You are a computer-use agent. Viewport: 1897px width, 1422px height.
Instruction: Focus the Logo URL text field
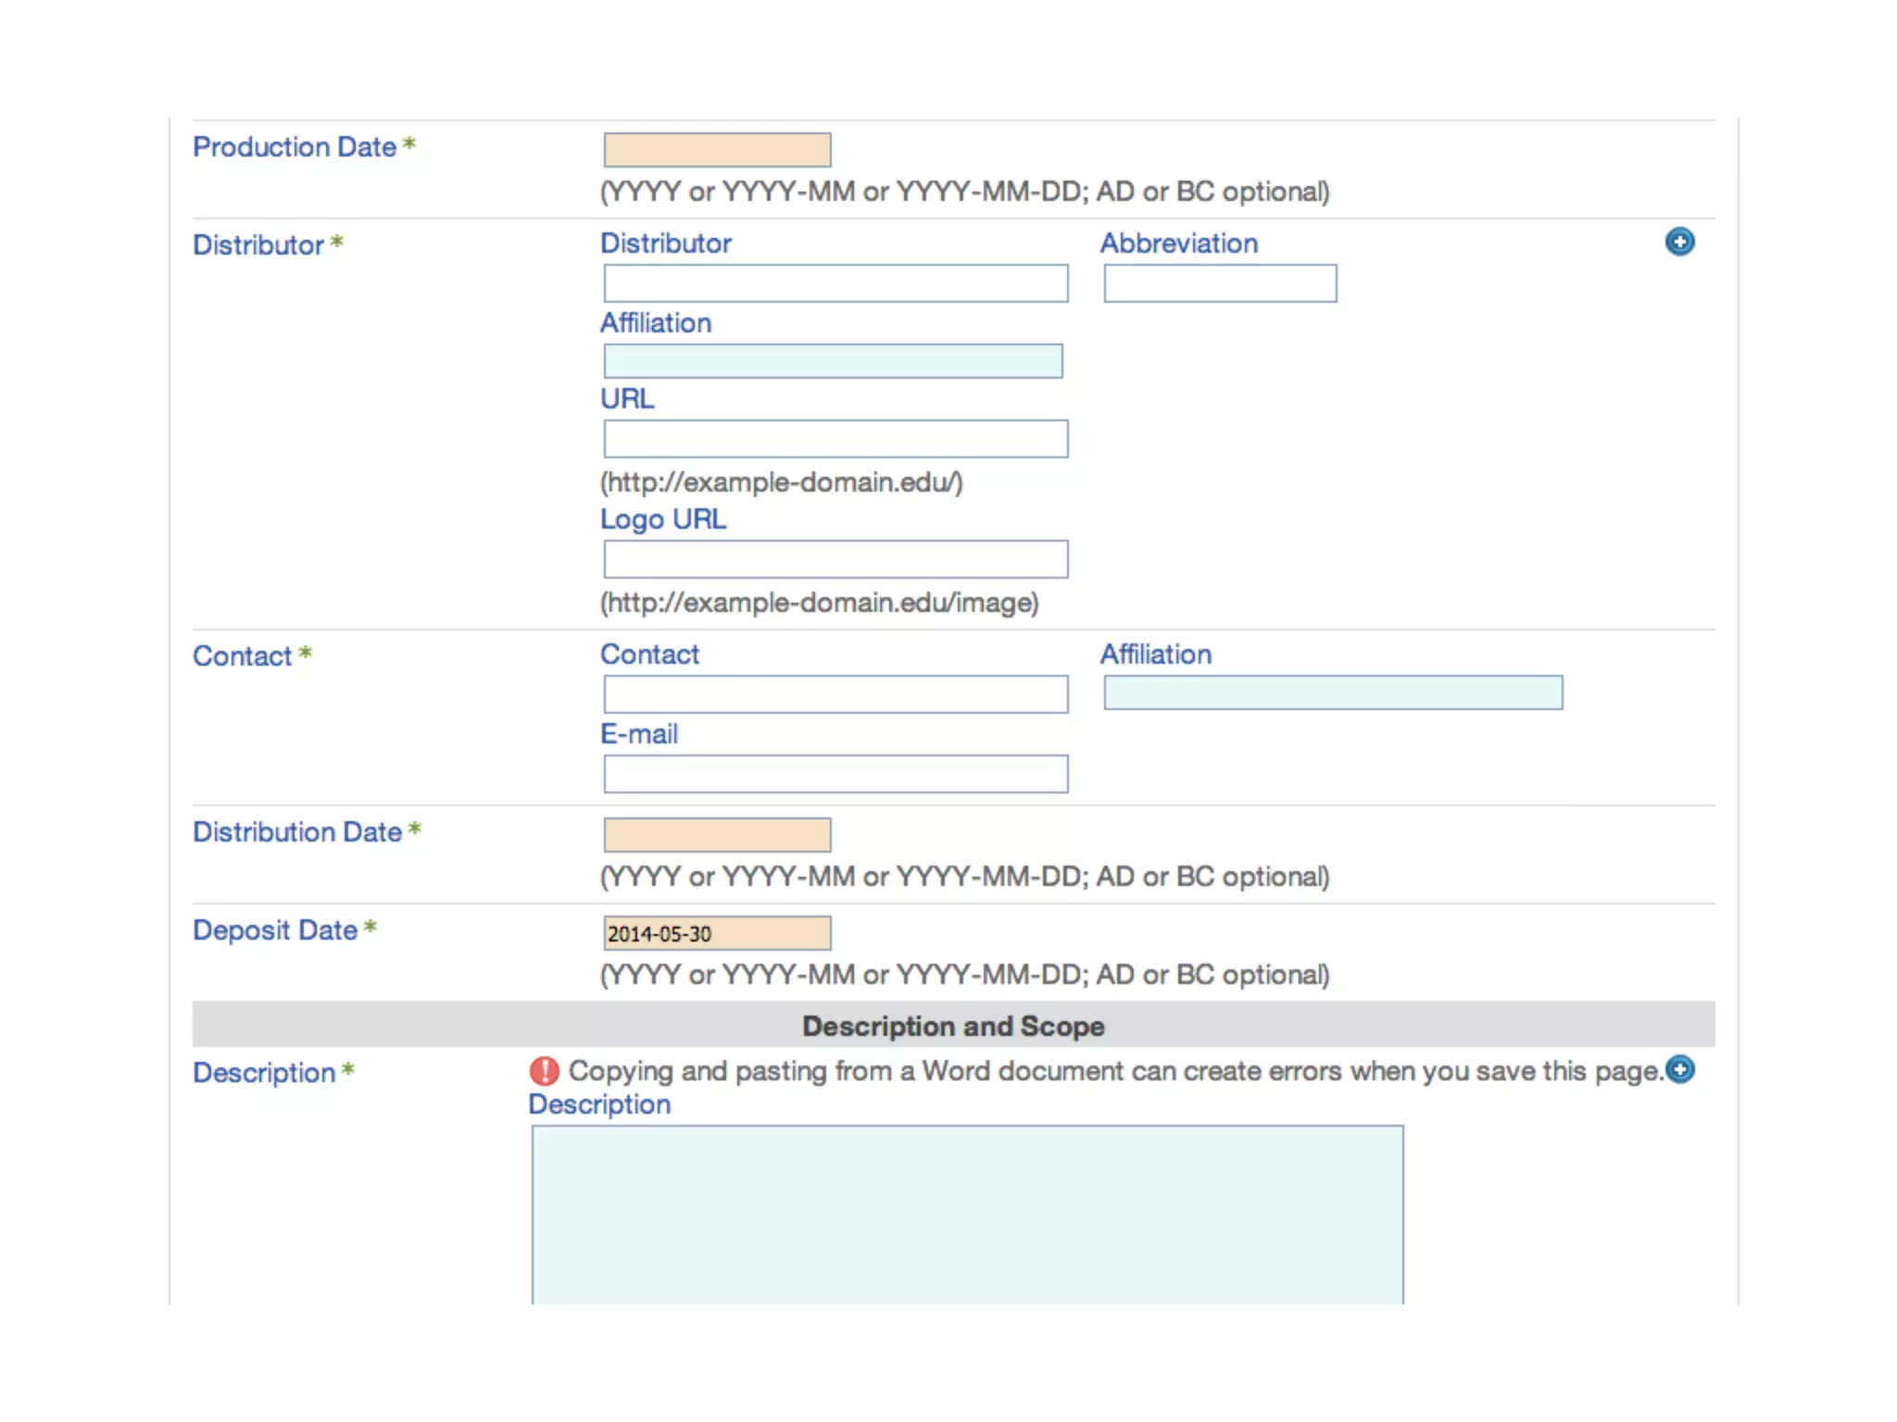click(835, 559)
